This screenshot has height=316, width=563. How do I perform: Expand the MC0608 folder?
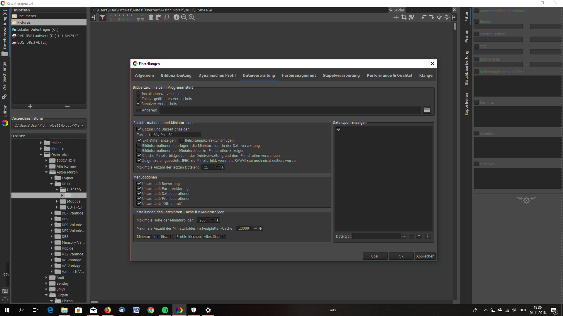[x=57, y=201]
